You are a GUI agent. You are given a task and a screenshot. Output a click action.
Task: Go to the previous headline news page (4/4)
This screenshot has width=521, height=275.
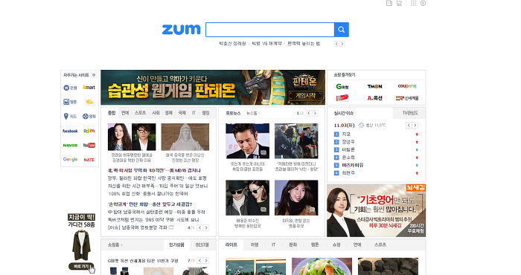(x=199, y=227)
